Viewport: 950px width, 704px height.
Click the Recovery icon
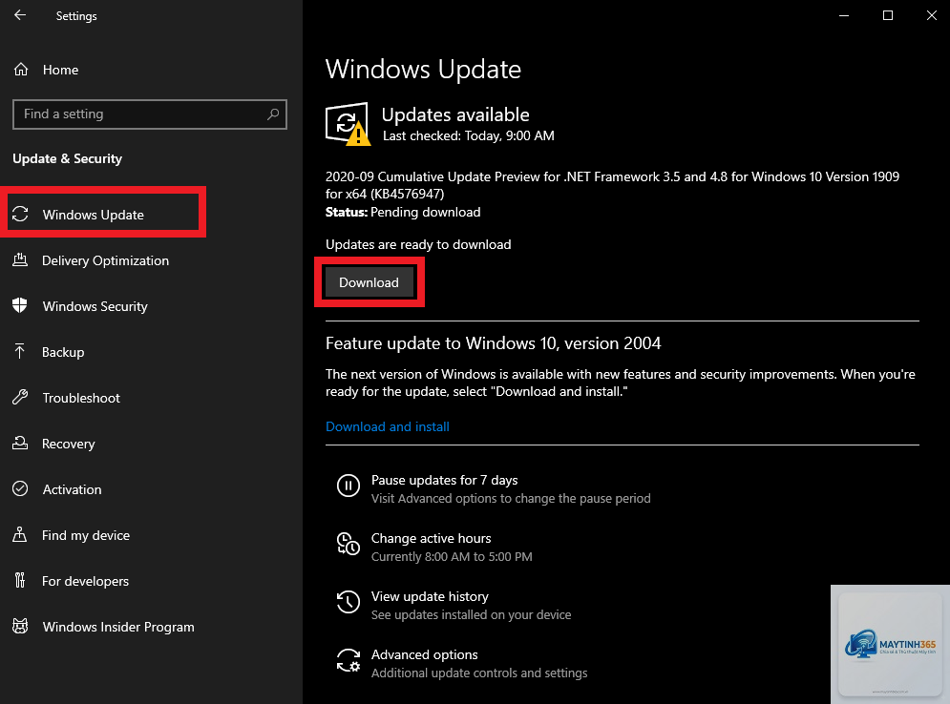20,444
